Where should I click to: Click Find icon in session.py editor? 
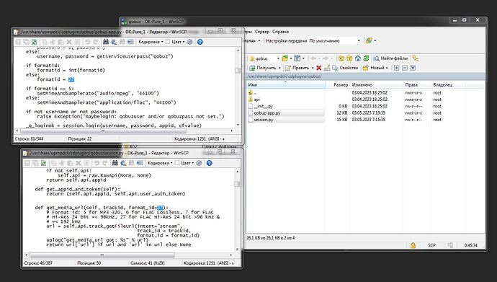click(115, 163)
